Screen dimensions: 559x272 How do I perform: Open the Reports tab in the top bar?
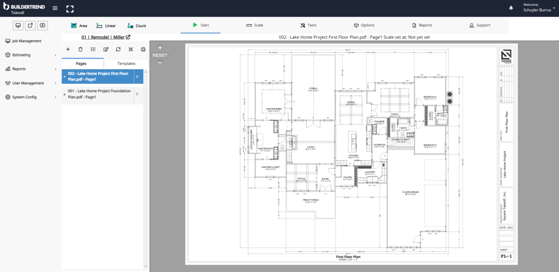click(x=422, y=25)
